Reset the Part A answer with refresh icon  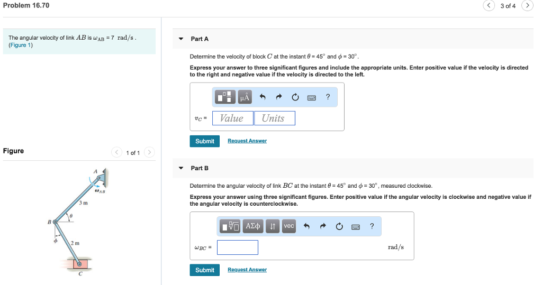pos(295,97)
